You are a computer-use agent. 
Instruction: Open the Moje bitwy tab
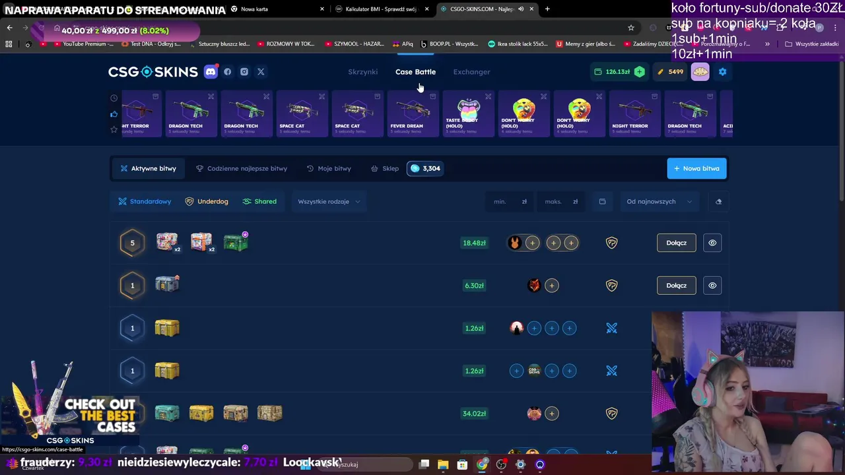(329, 168)
